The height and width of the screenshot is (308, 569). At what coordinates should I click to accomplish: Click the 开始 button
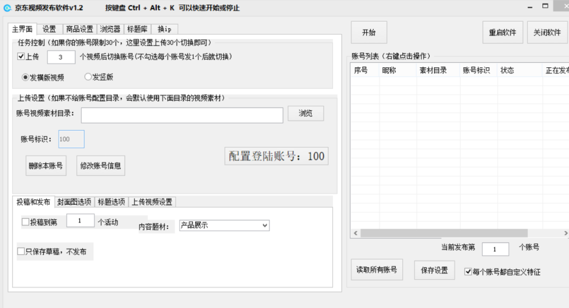pyautogui.click(x=369, y=32)
